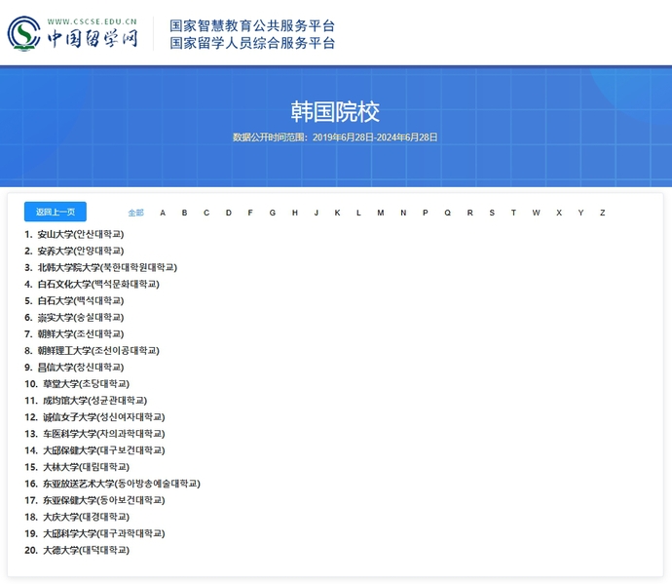
Task: Click the 返回上一页 button
Action: point(56,212)
